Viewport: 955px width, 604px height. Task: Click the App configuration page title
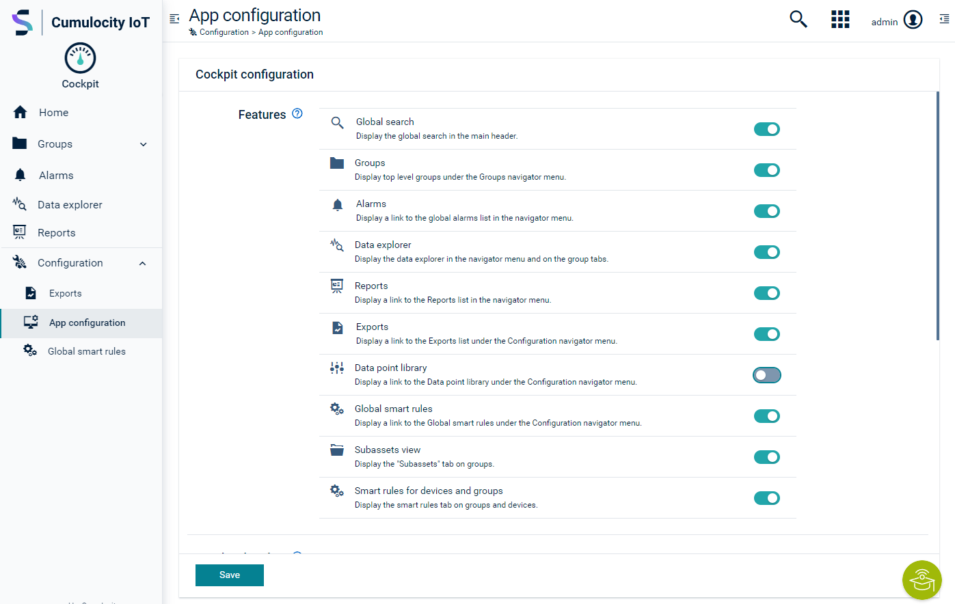tap(255, 15)
